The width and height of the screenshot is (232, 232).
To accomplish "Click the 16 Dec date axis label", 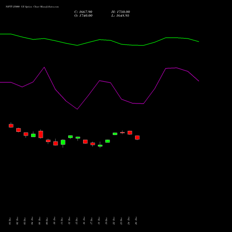I will point(84,221).
